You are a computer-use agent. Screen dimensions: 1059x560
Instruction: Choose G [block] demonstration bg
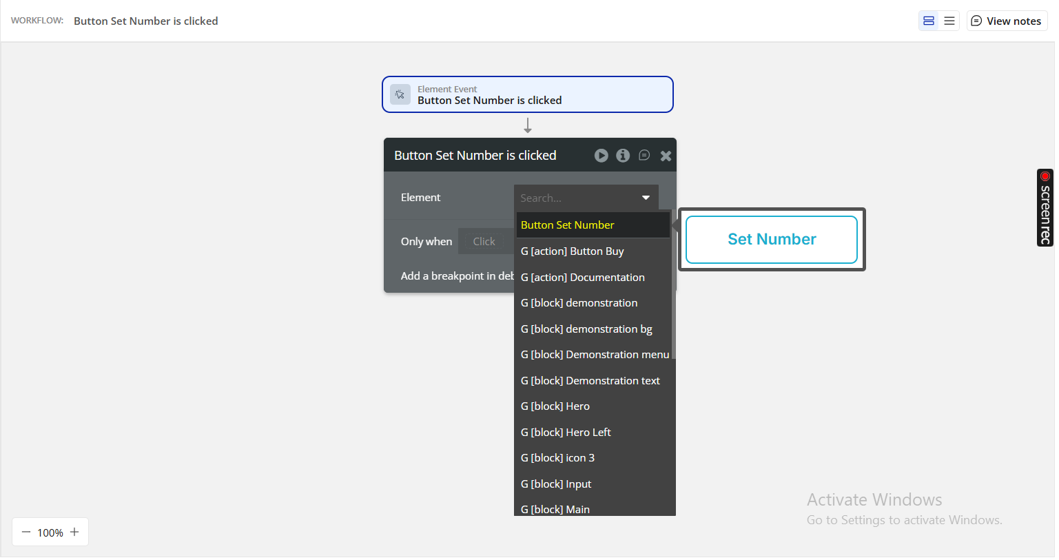click(593, 329)
